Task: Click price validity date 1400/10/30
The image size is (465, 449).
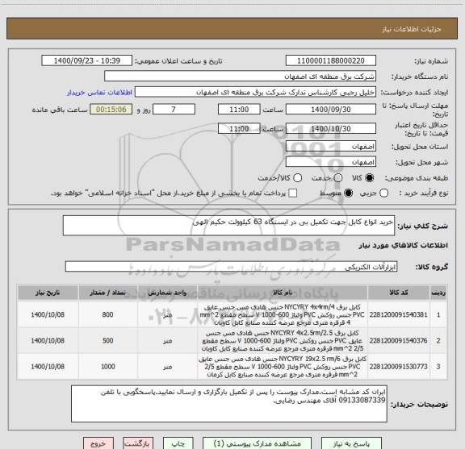Action: tap(331, 128)
